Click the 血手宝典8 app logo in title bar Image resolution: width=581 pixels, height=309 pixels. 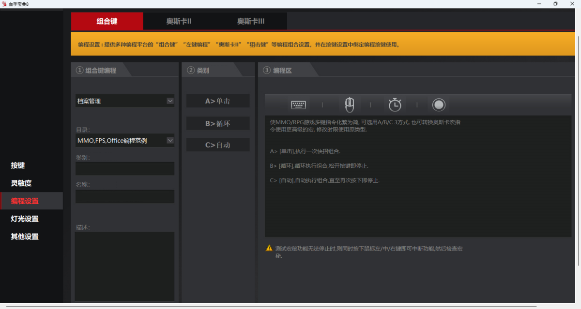click(4, 3)
